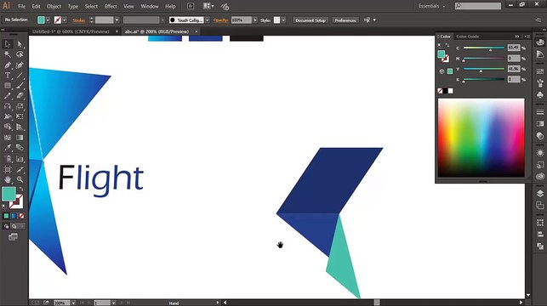Select the Magic Wand tool

[8, 54]
